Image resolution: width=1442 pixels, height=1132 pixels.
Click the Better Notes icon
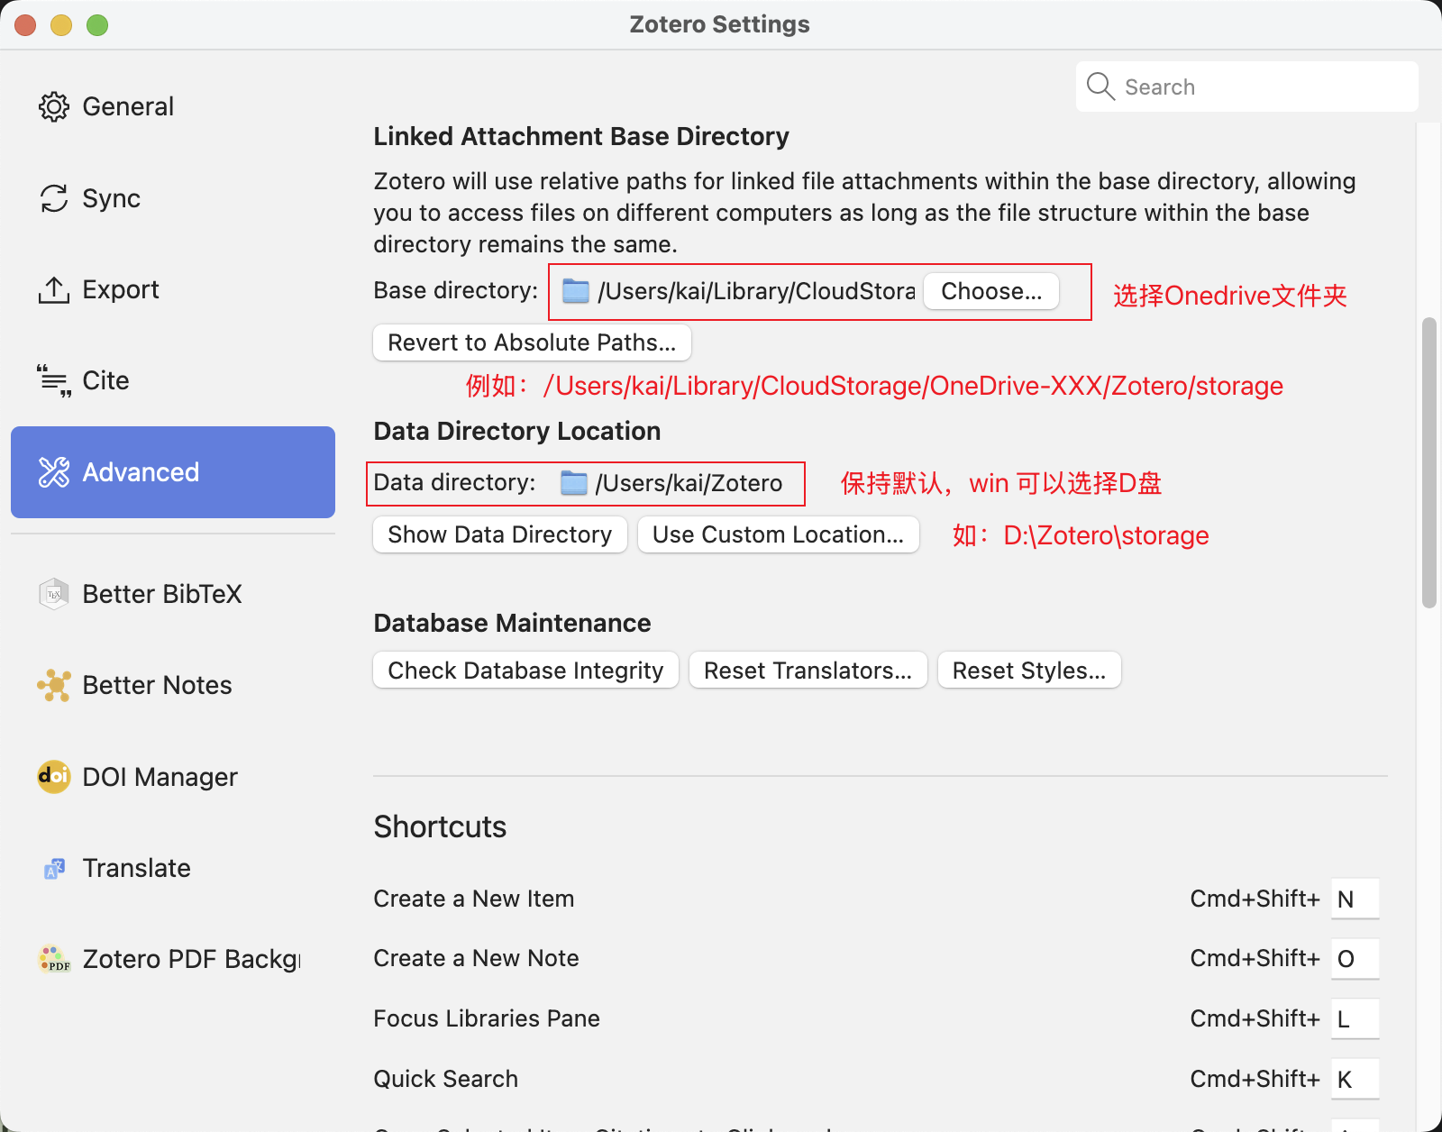click(x=54, y=685)
